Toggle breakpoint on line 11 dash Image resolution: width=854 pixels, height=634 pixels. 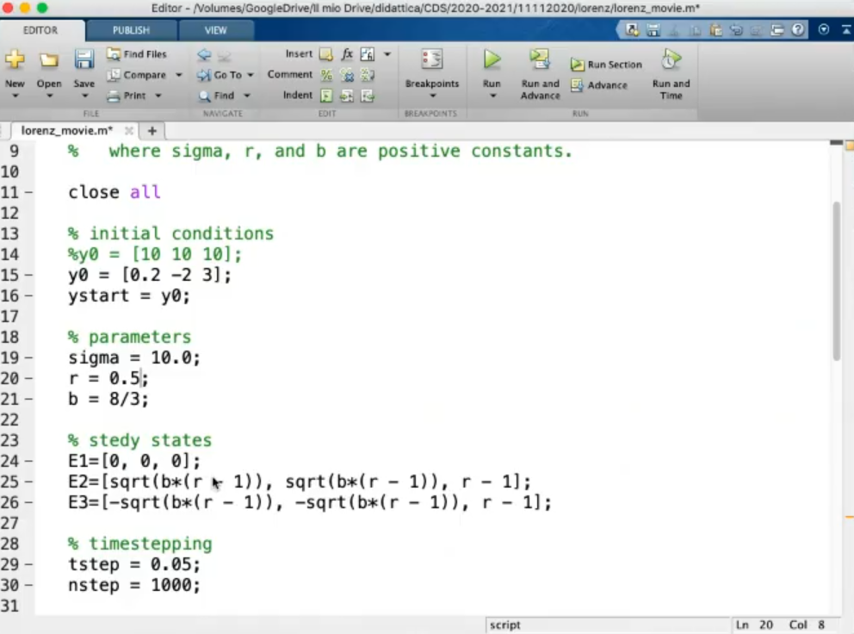(28, 192)
